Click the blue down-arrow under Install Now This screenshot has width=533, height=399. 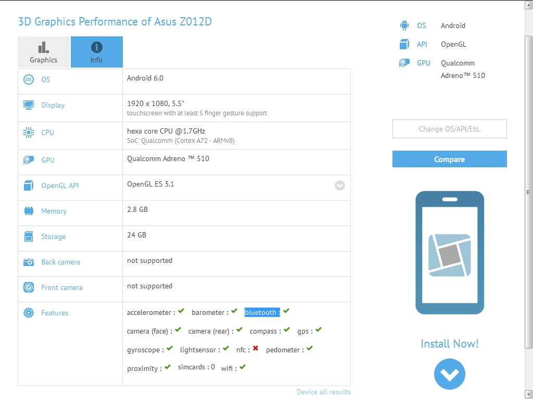click(x=449, y=374)
